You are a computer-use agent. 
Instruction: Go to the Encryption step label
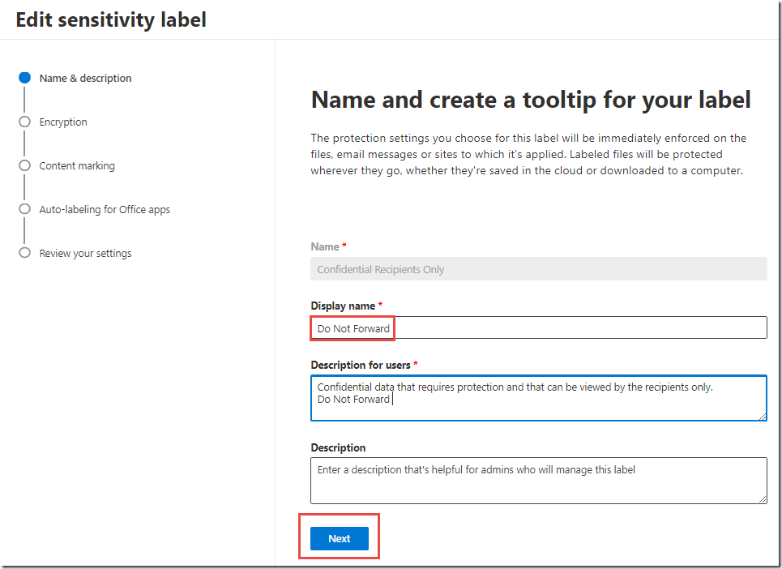[63, 122]
